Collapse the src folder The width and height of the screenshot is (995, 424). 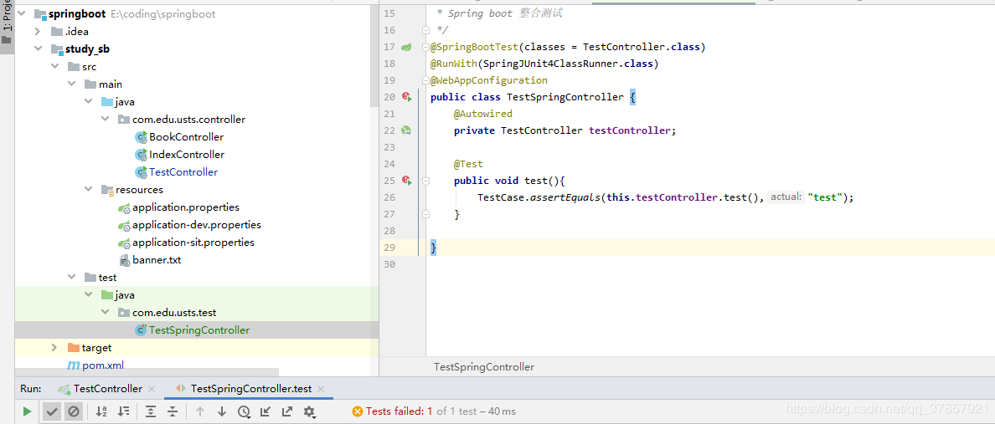[54, 67]
